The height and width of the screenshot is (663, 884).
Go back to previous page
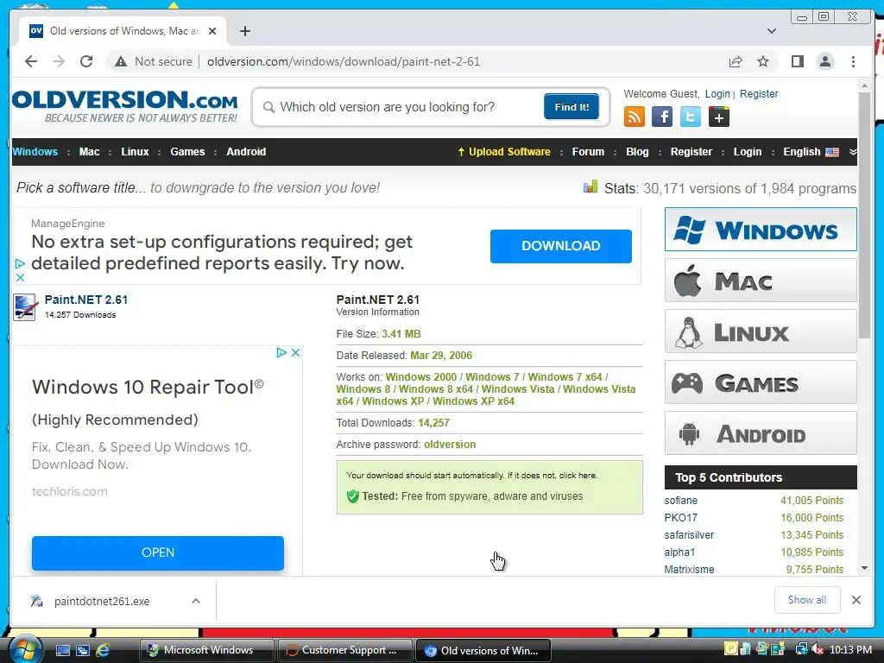pyautogui.click(x=31, y=61)
